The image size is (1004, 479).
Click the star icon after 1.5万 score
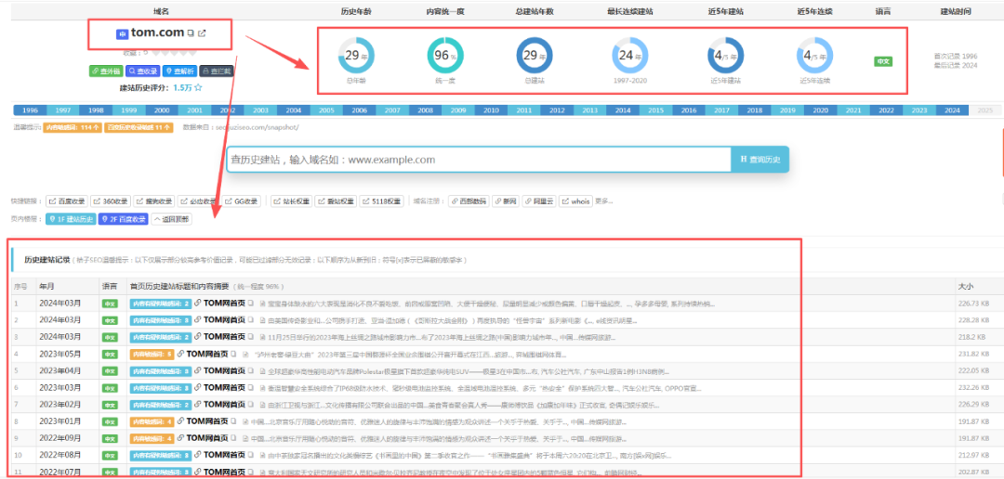click(199, 87)
